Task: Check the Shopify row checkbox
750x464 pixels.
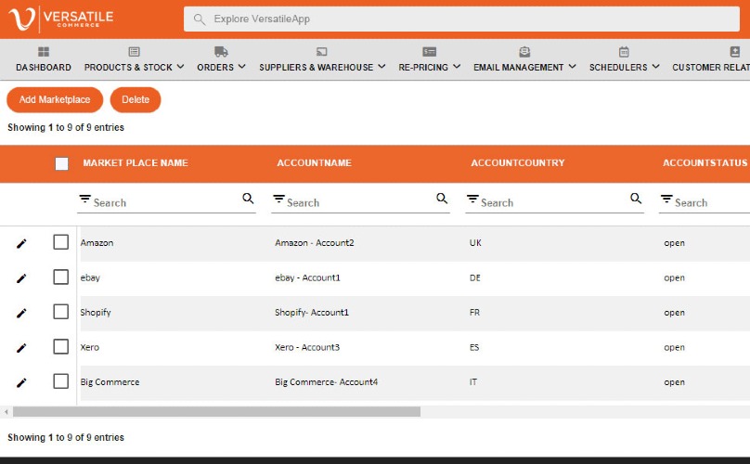Action: pos(60,312)
